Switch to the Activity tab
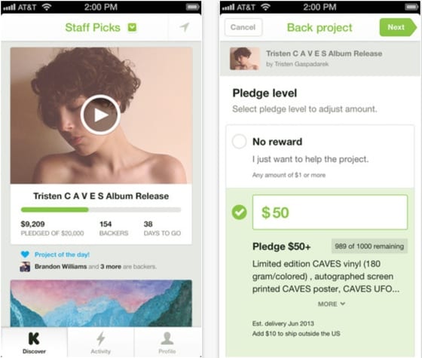Screen dimensions: 422x358 [101, 342]
